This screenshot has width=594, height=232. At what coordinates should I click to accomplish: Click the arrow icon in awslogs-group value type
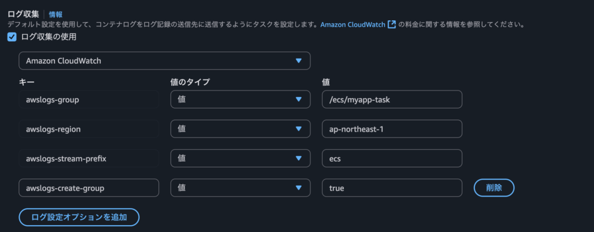(x=299, y=99)
